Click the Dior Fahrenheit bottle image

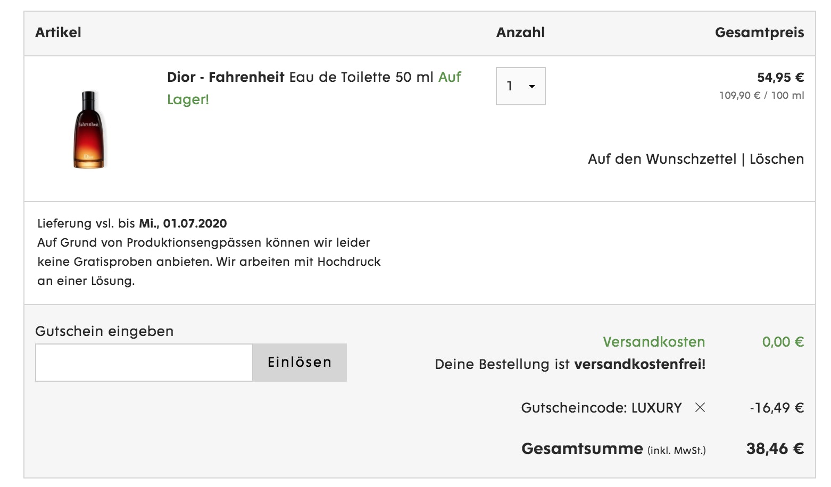coord(89,130)
